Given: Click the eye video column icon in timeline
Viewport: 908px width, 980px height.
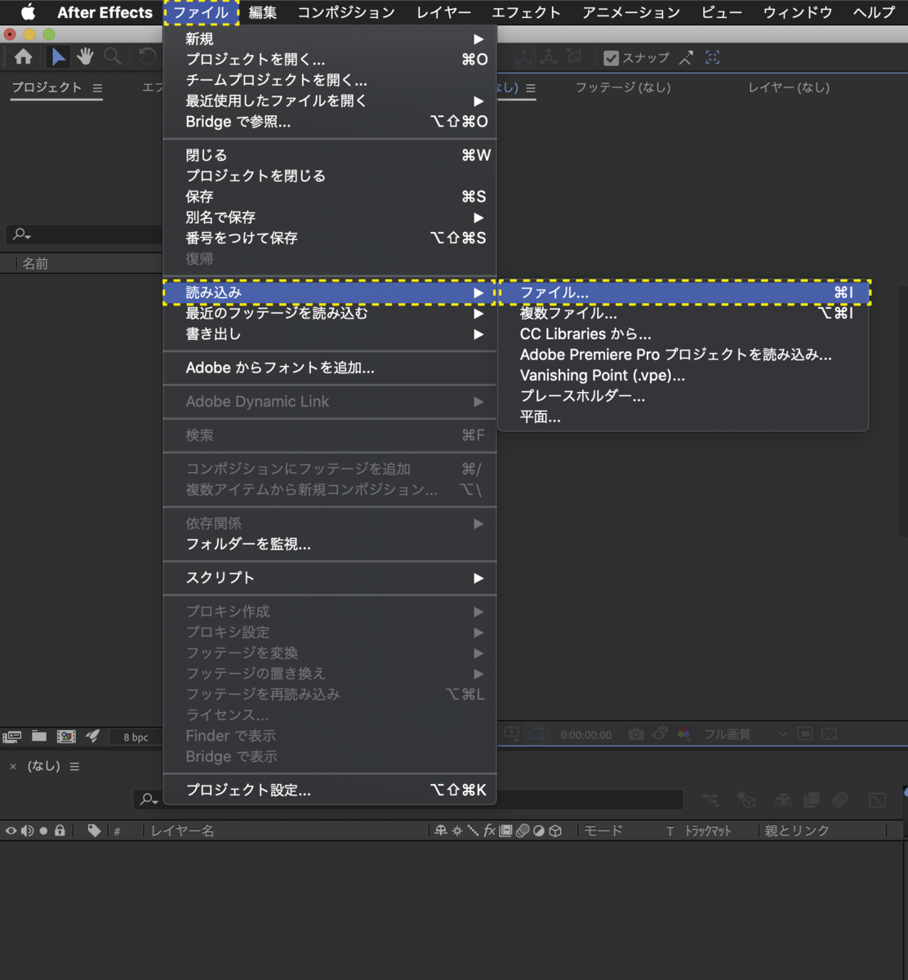Looking at the screenshot, I should tap(11, 831).
